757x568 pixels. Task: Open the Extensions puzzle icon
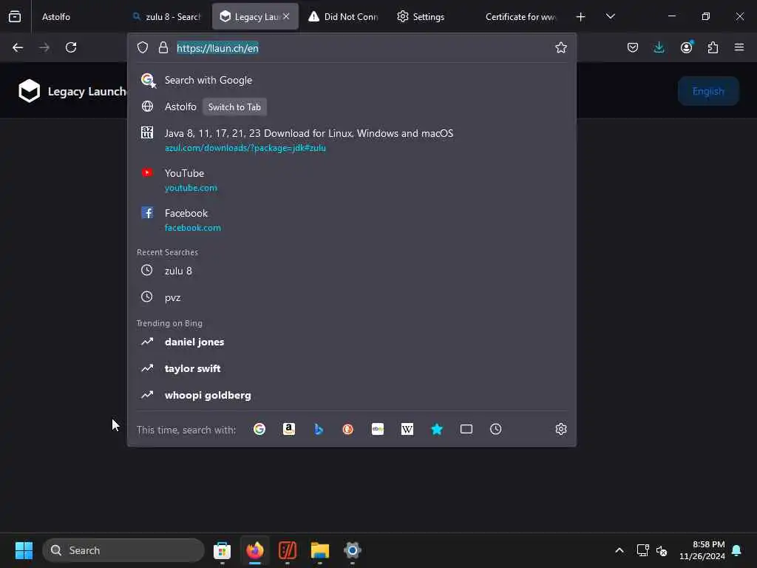point(713,47)
